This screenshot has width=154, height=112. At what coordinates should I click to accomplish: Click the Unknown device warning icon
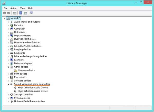coord(15,70)
